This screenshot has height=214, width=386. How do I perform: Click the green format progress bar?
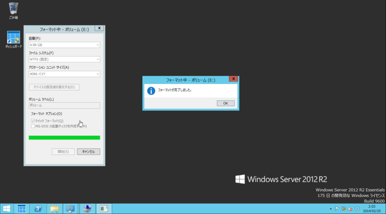[64, 138]
